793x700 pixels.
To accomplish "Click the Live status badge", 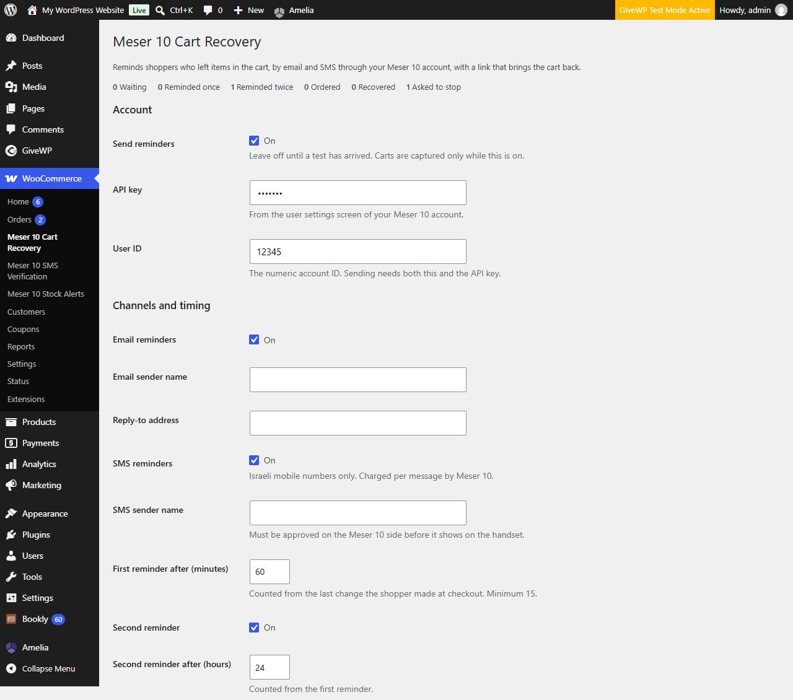I will click(139, 10).
